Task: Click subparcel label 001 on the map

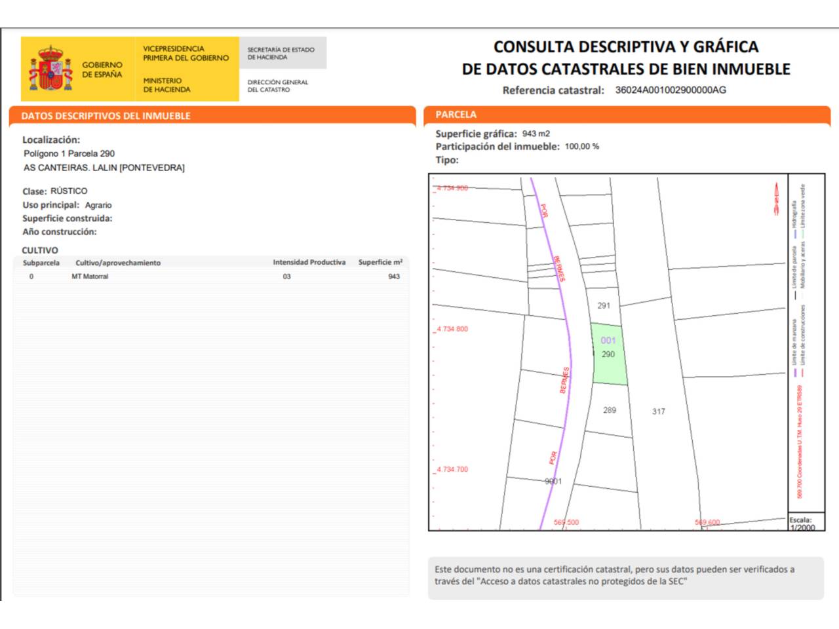Action: 608,340
